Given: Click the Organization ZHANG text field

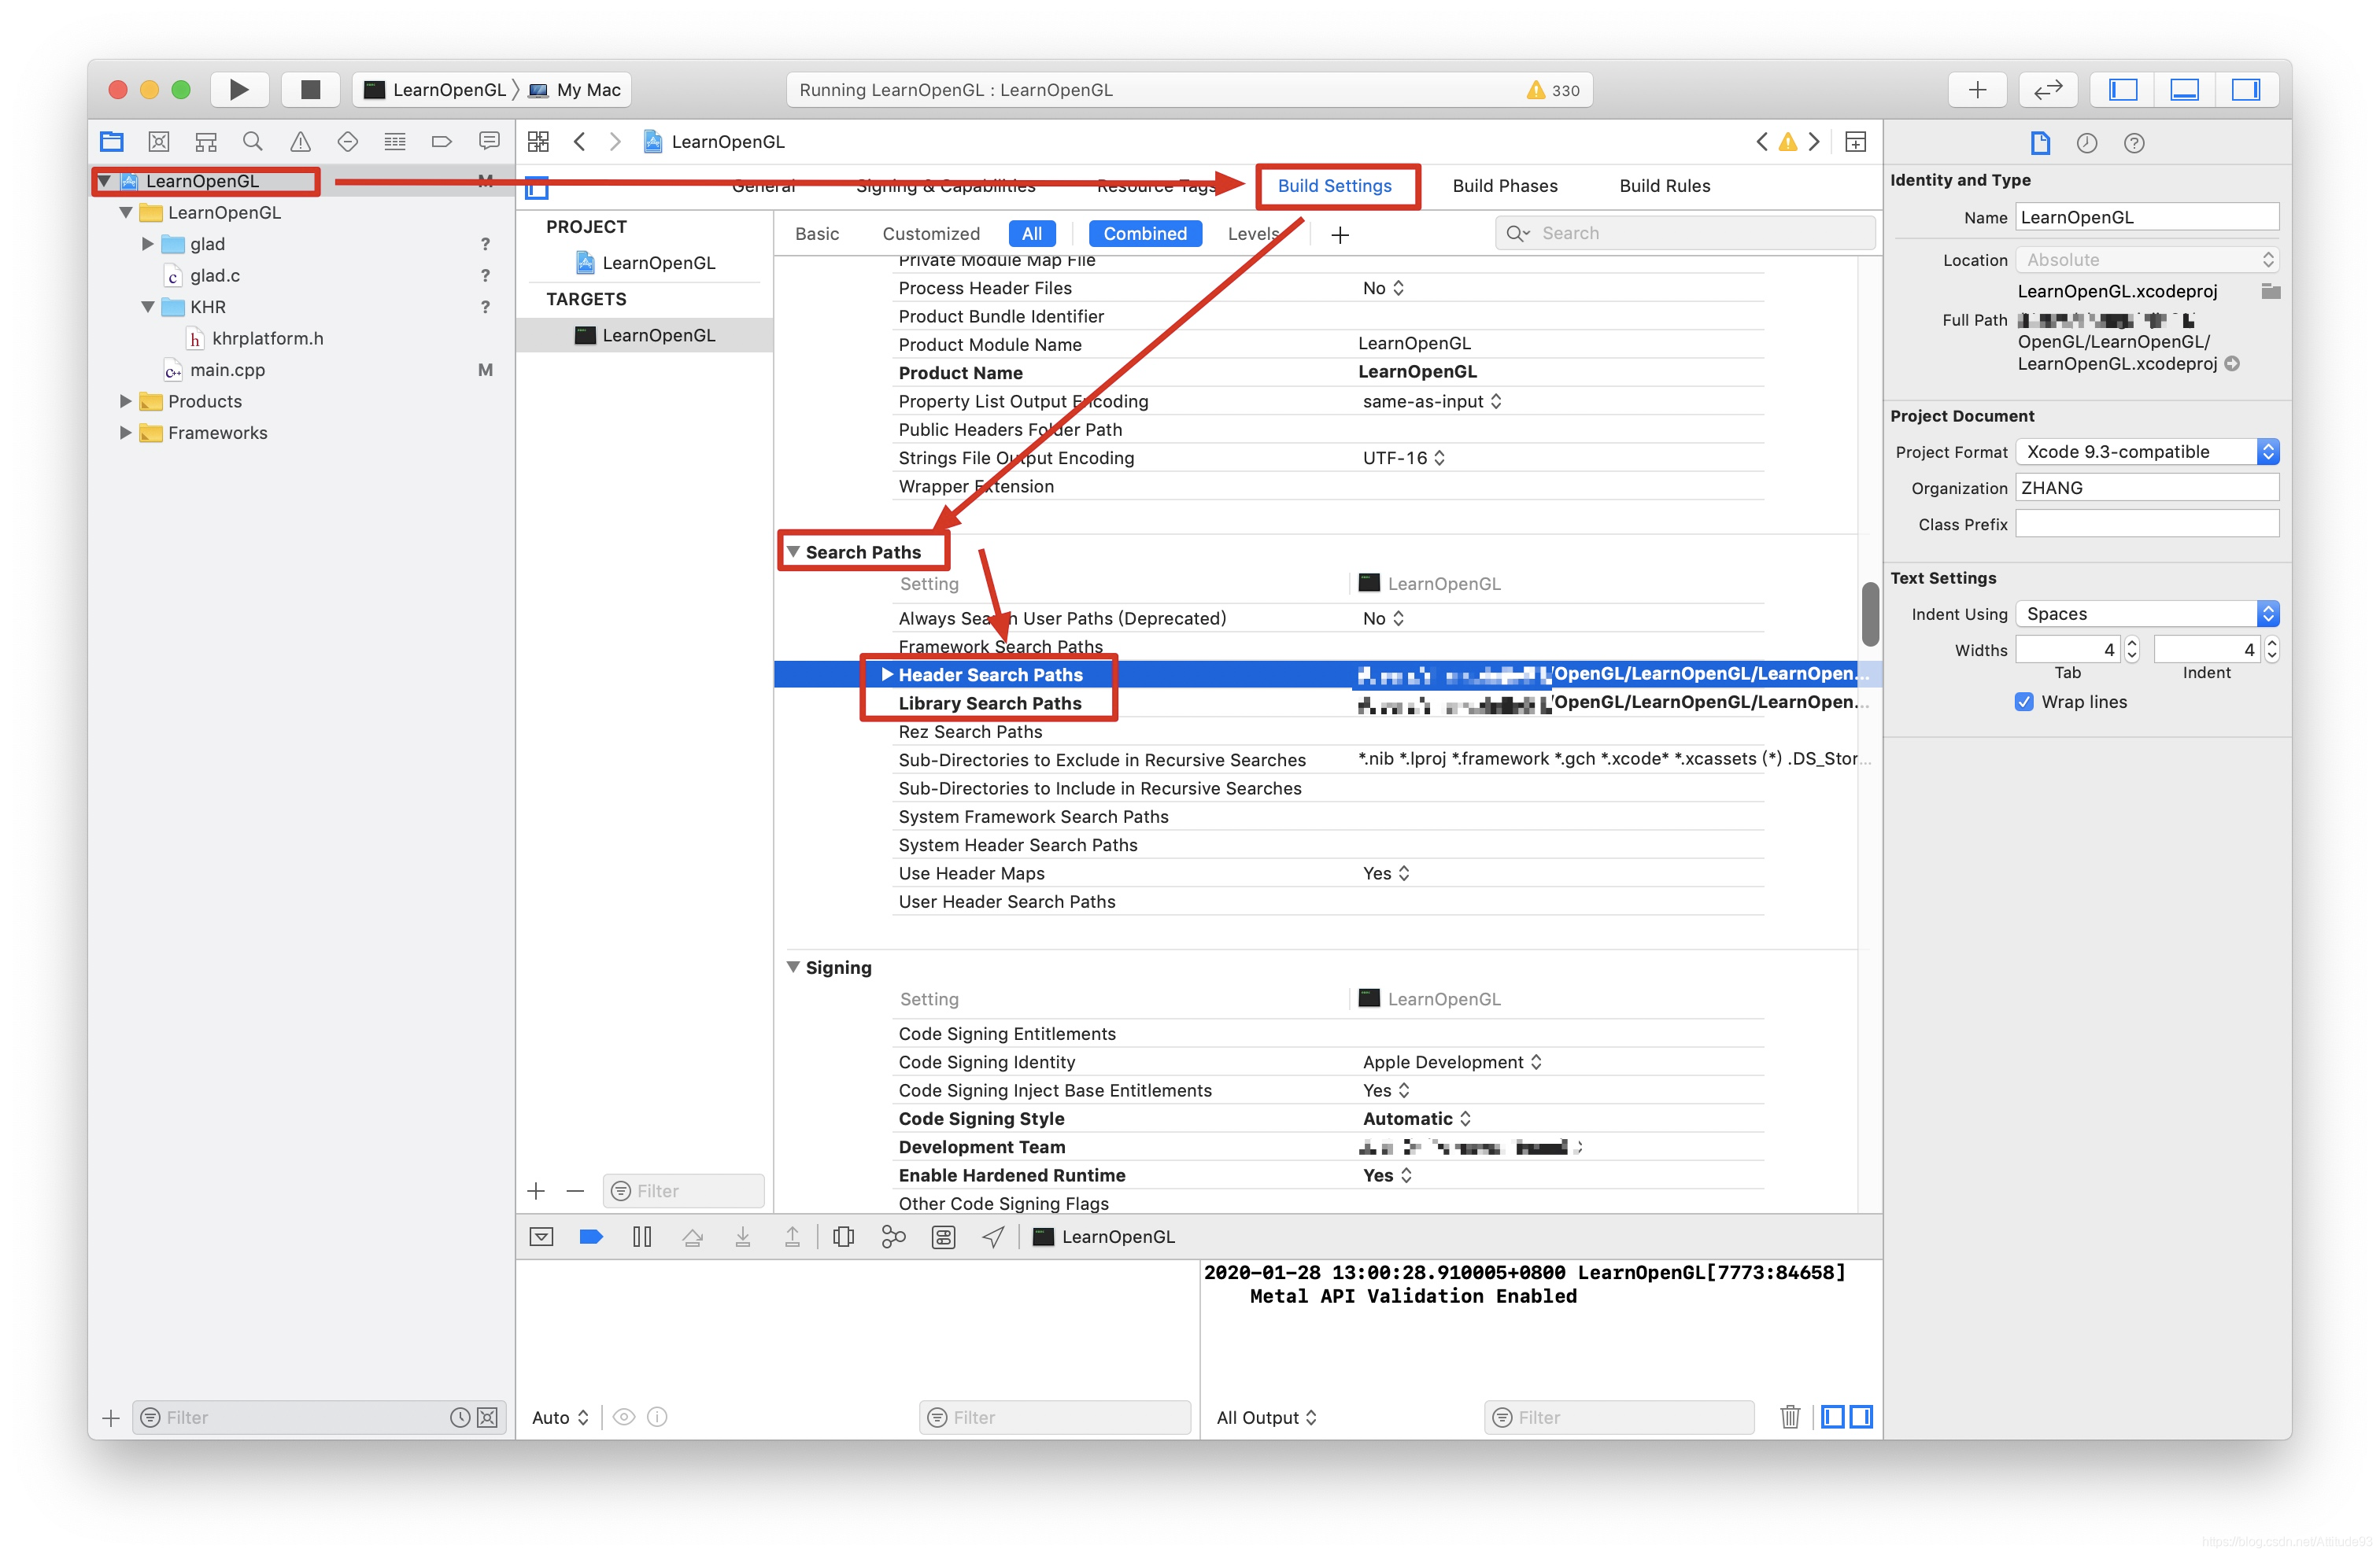Looking at the screenshot, I should coord(2146,488).
